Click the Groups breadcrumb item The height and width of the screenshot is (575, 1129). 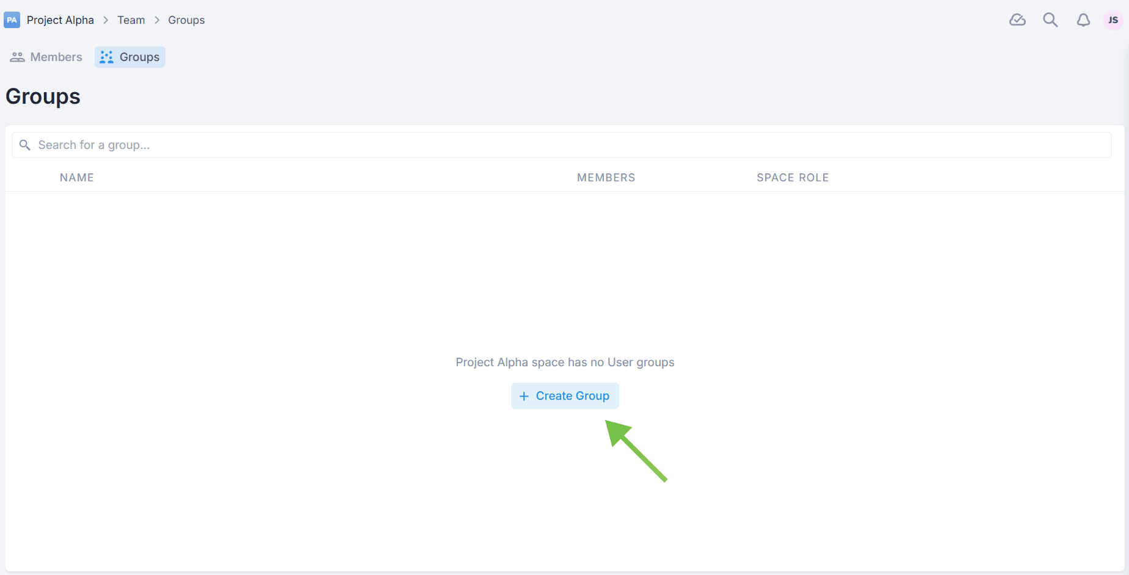pos(186,20)
